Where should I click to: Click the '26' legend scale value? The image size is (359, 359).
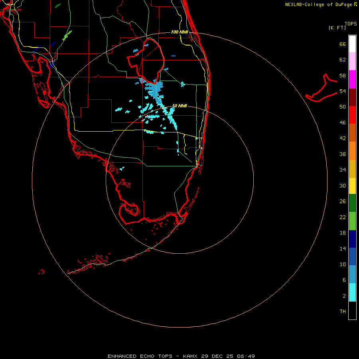click(343, 201)
